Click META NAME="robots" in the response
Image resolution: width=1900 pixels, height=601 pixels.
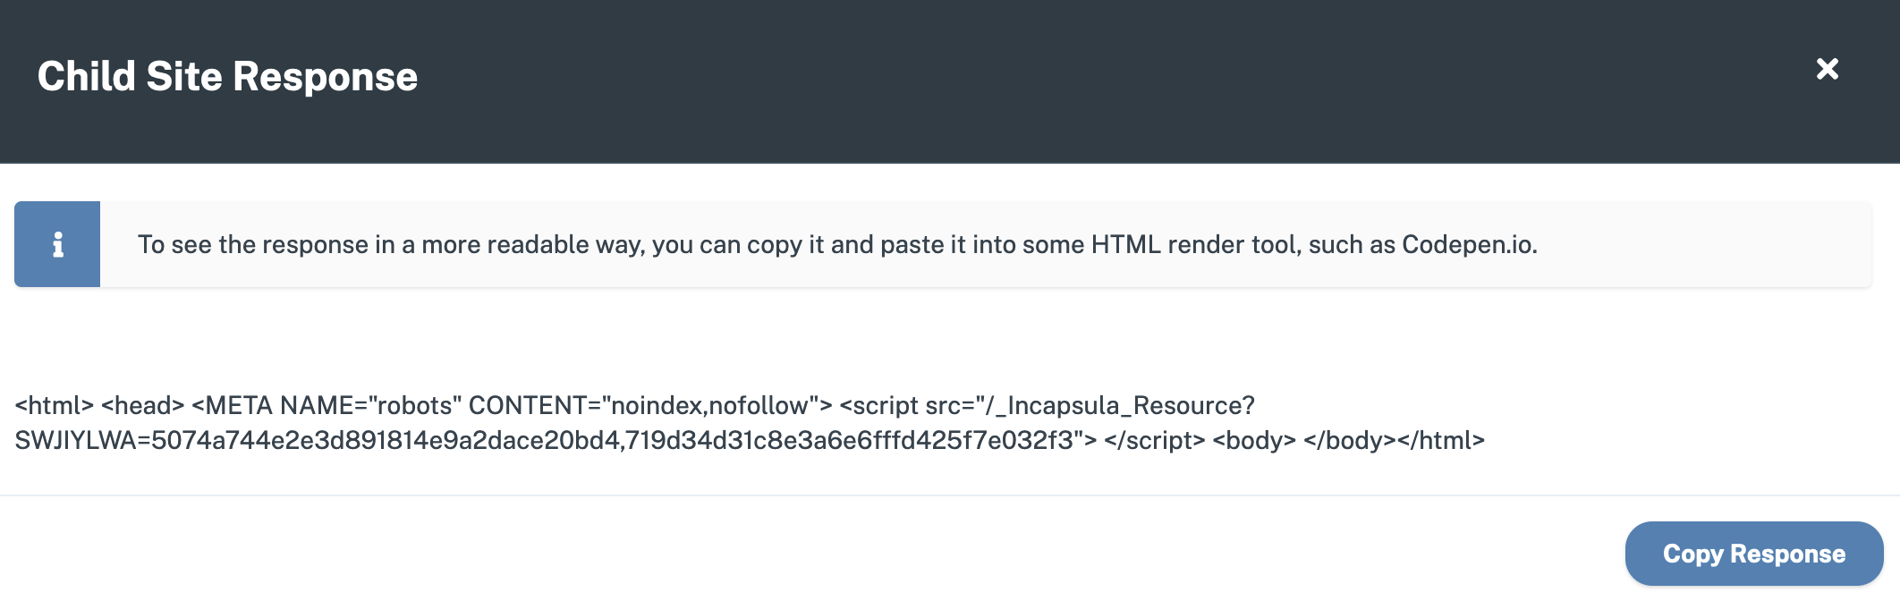[x=327, y=405]
